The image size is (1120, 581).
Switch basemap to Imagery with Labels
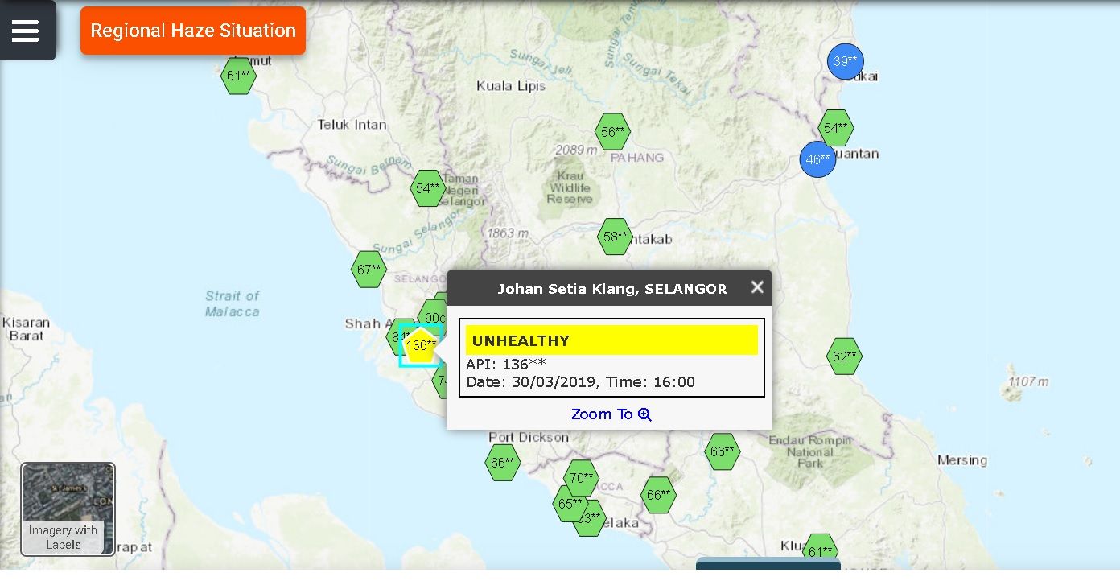68,509
